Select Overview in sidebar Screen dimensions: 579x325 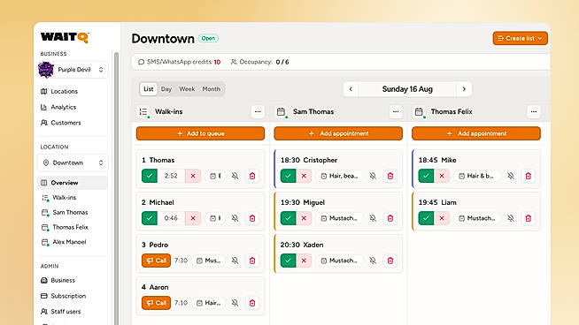pos(73,183)
